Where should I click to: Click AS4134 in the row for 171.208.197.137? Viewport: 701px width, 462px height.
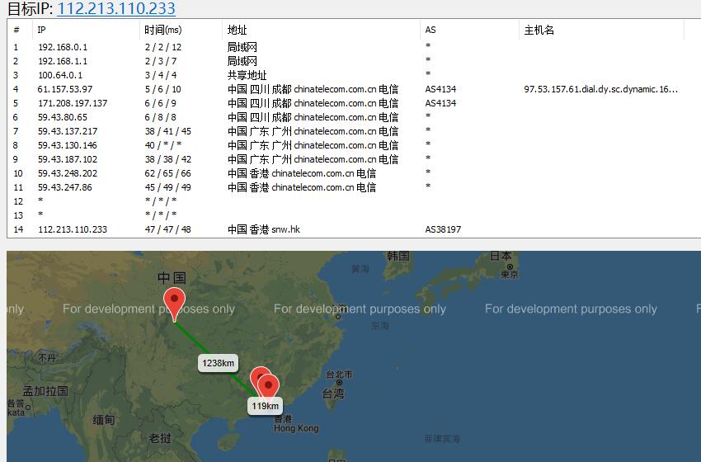441,103
